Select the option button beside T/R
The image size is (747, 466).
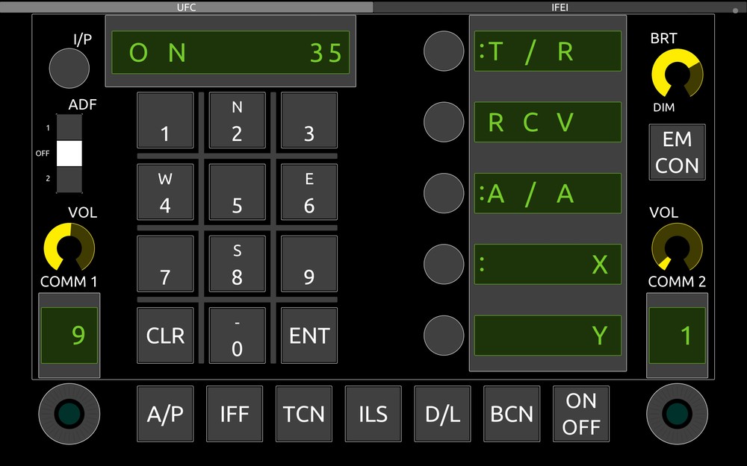(x=444, y=51)
